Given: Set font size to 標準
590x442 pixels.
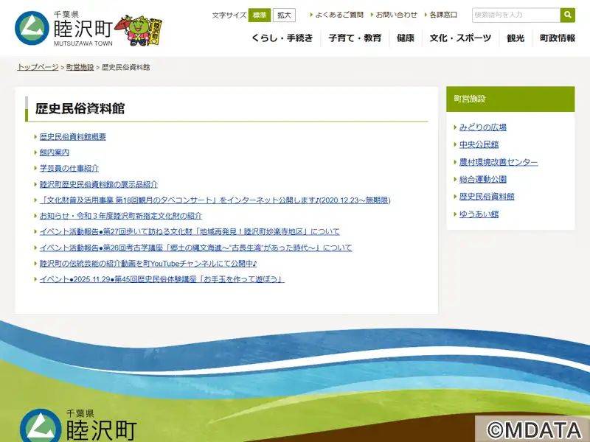Looking at the screenshot, I should pos(260,15).
